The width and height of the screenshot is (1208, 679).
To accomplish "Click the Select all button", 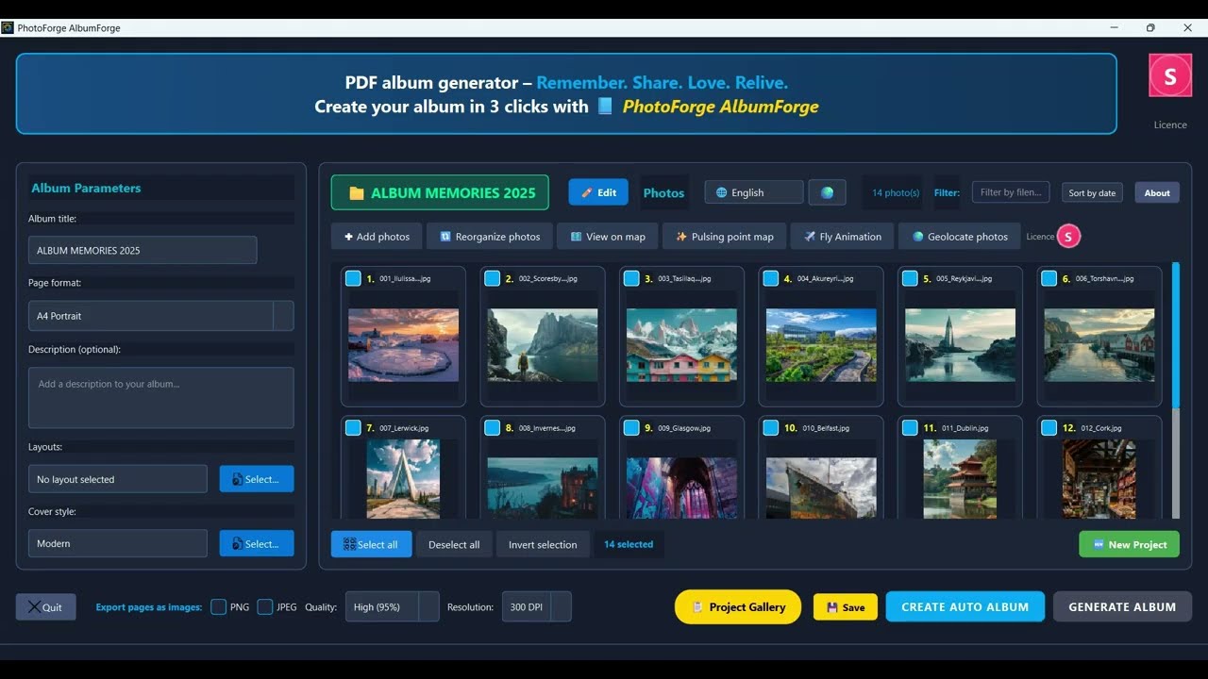I will tap(371, 544).
